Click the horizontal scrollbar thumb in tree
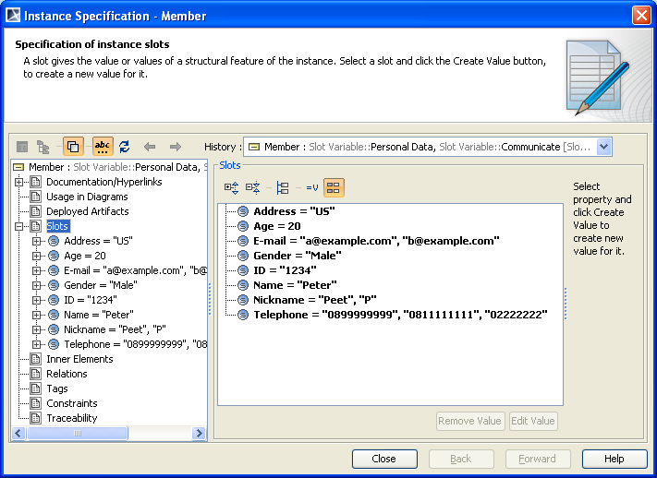657x478 pixels. [x=78, y=433]
